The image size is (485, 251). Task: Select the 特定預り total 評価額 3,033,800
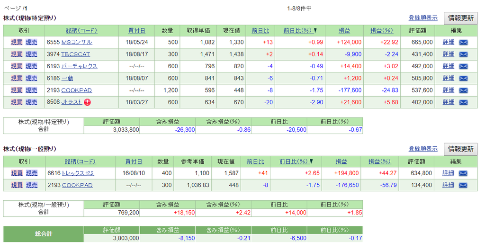126,130
